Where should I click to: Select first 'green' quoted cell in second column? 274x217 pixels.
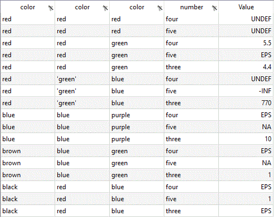pyautogui.click(x=82, y=79)
